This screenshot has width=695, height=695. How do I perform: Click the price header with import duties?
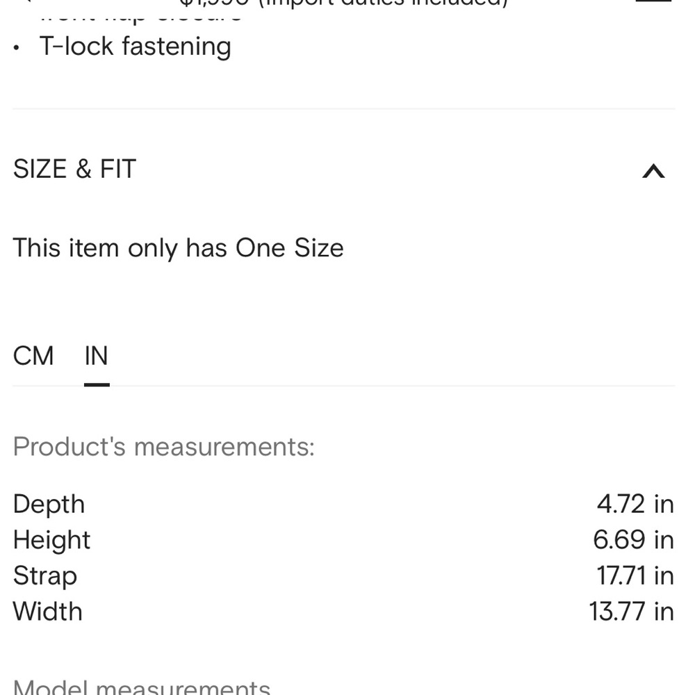pyautogui.click(x=343, y=3)
